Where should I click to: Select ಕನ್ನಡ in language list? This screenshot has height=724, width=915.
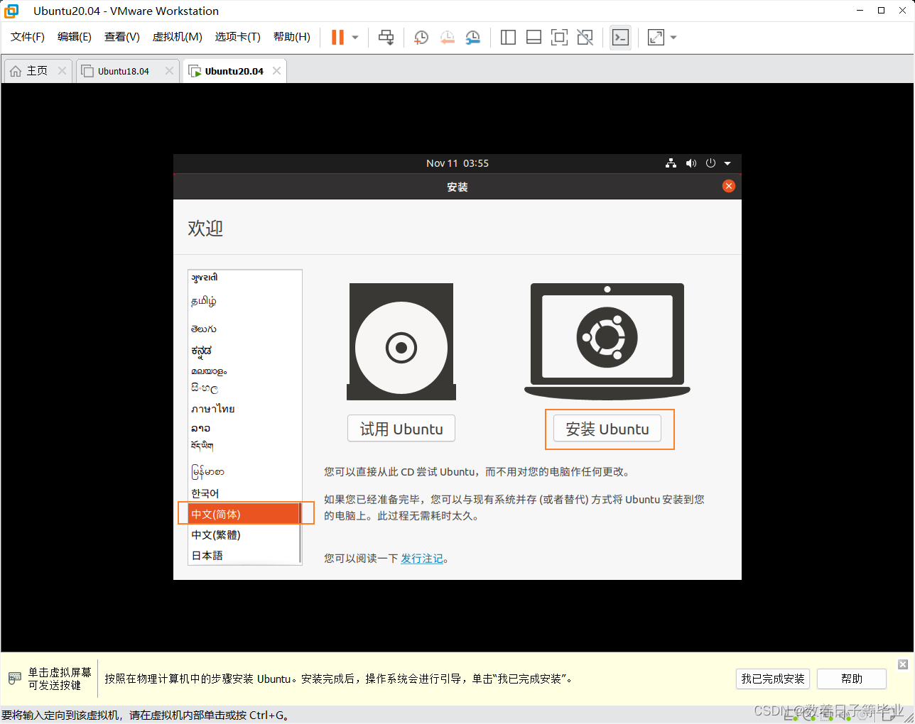click(x=244, y=351)
